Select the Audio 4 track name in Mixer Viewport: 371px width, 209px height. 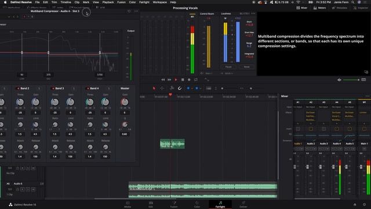tap(337, 143)
